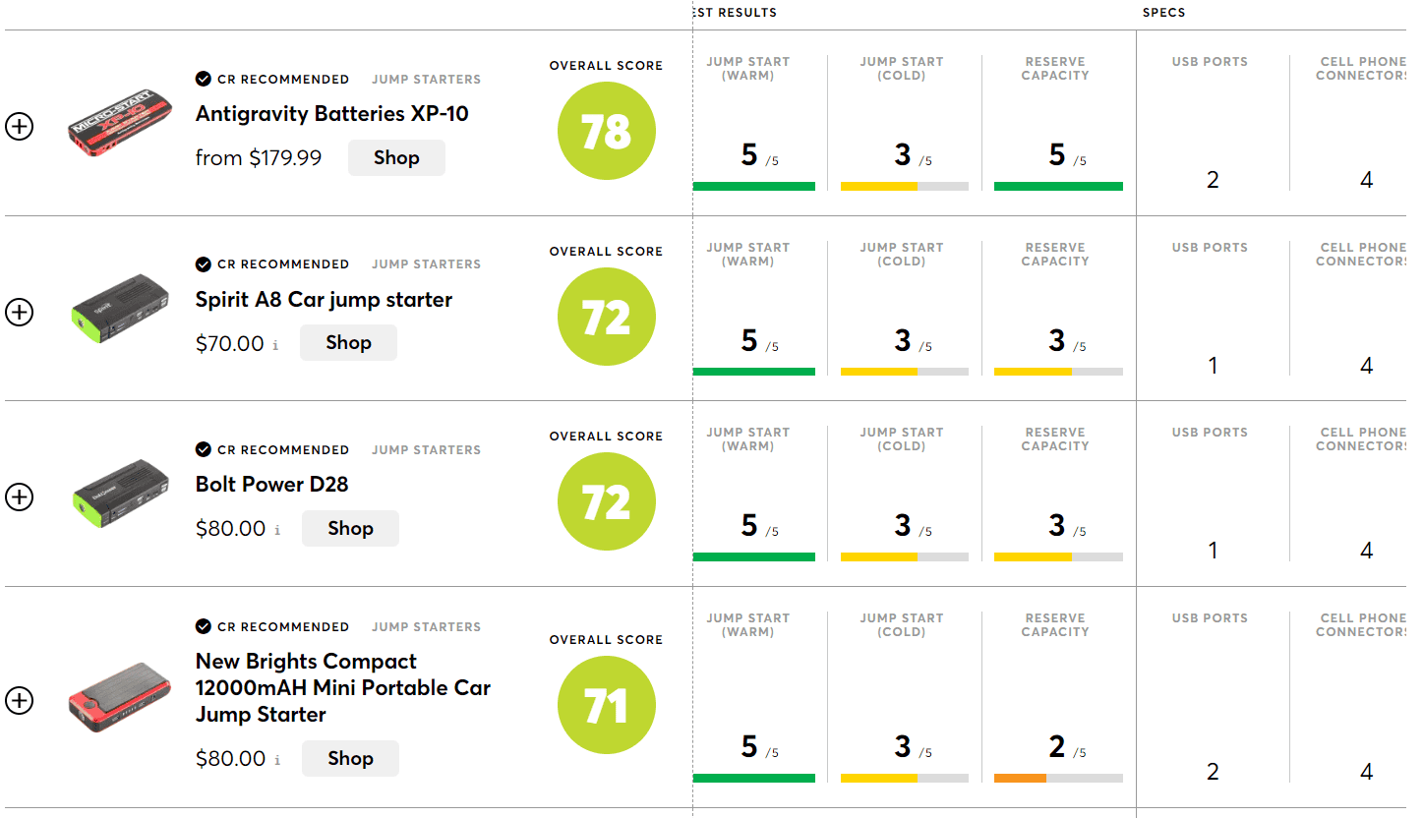Viewport: 1423px width, 818px height.
Task: Open the Antigravity Batteries XP-10 product link
Action: [331, 114]
